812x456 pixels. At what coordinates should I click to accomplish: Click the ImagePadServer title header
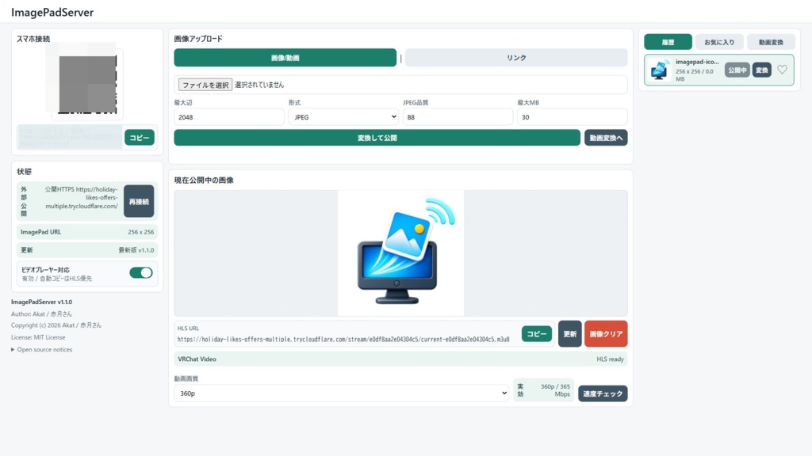[52, 13]
